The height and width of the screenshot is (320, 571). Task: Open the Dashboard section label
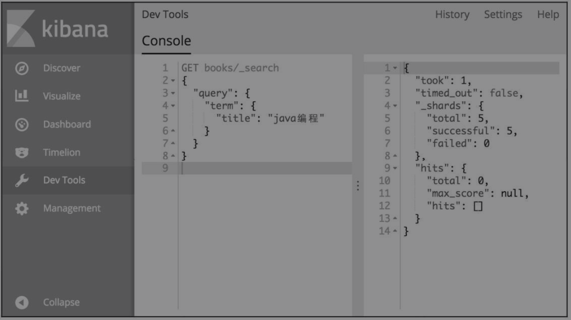click(x=67, y=124)
